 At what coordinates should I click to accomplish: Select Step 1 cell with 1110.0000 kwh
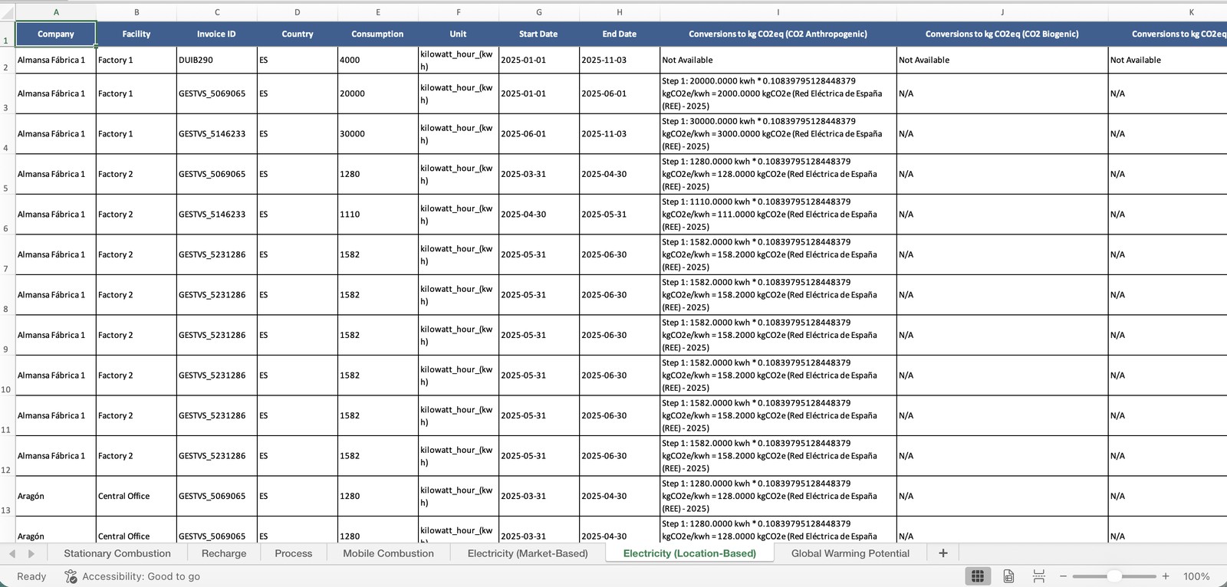[778, 214]
